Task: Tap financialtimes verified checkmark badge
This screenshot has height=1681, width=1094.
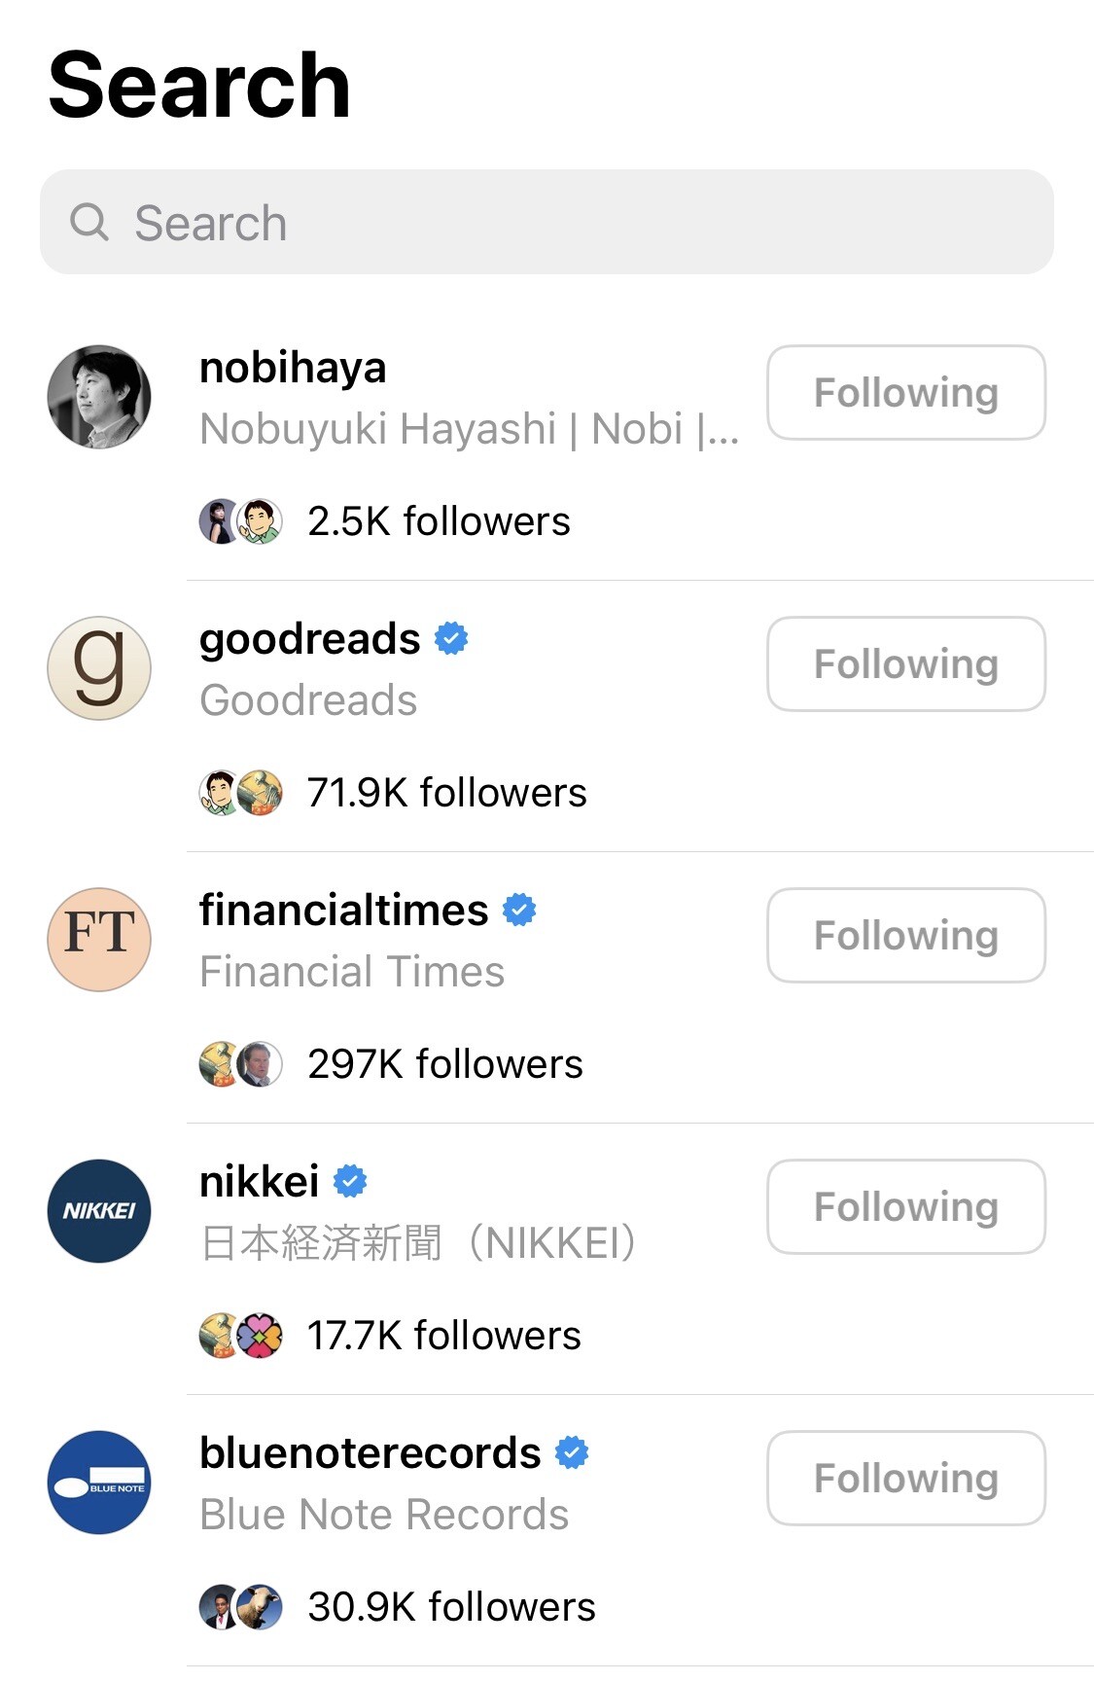Action: pos(519,911)
